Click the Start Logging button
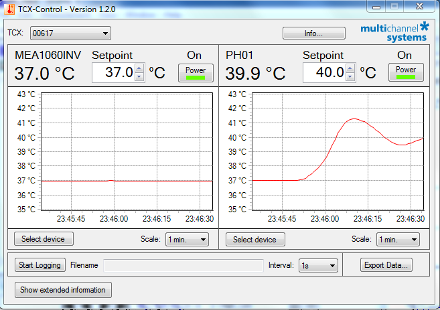The height and width of the screenshot is (310, 440). [x=40, y=265]
